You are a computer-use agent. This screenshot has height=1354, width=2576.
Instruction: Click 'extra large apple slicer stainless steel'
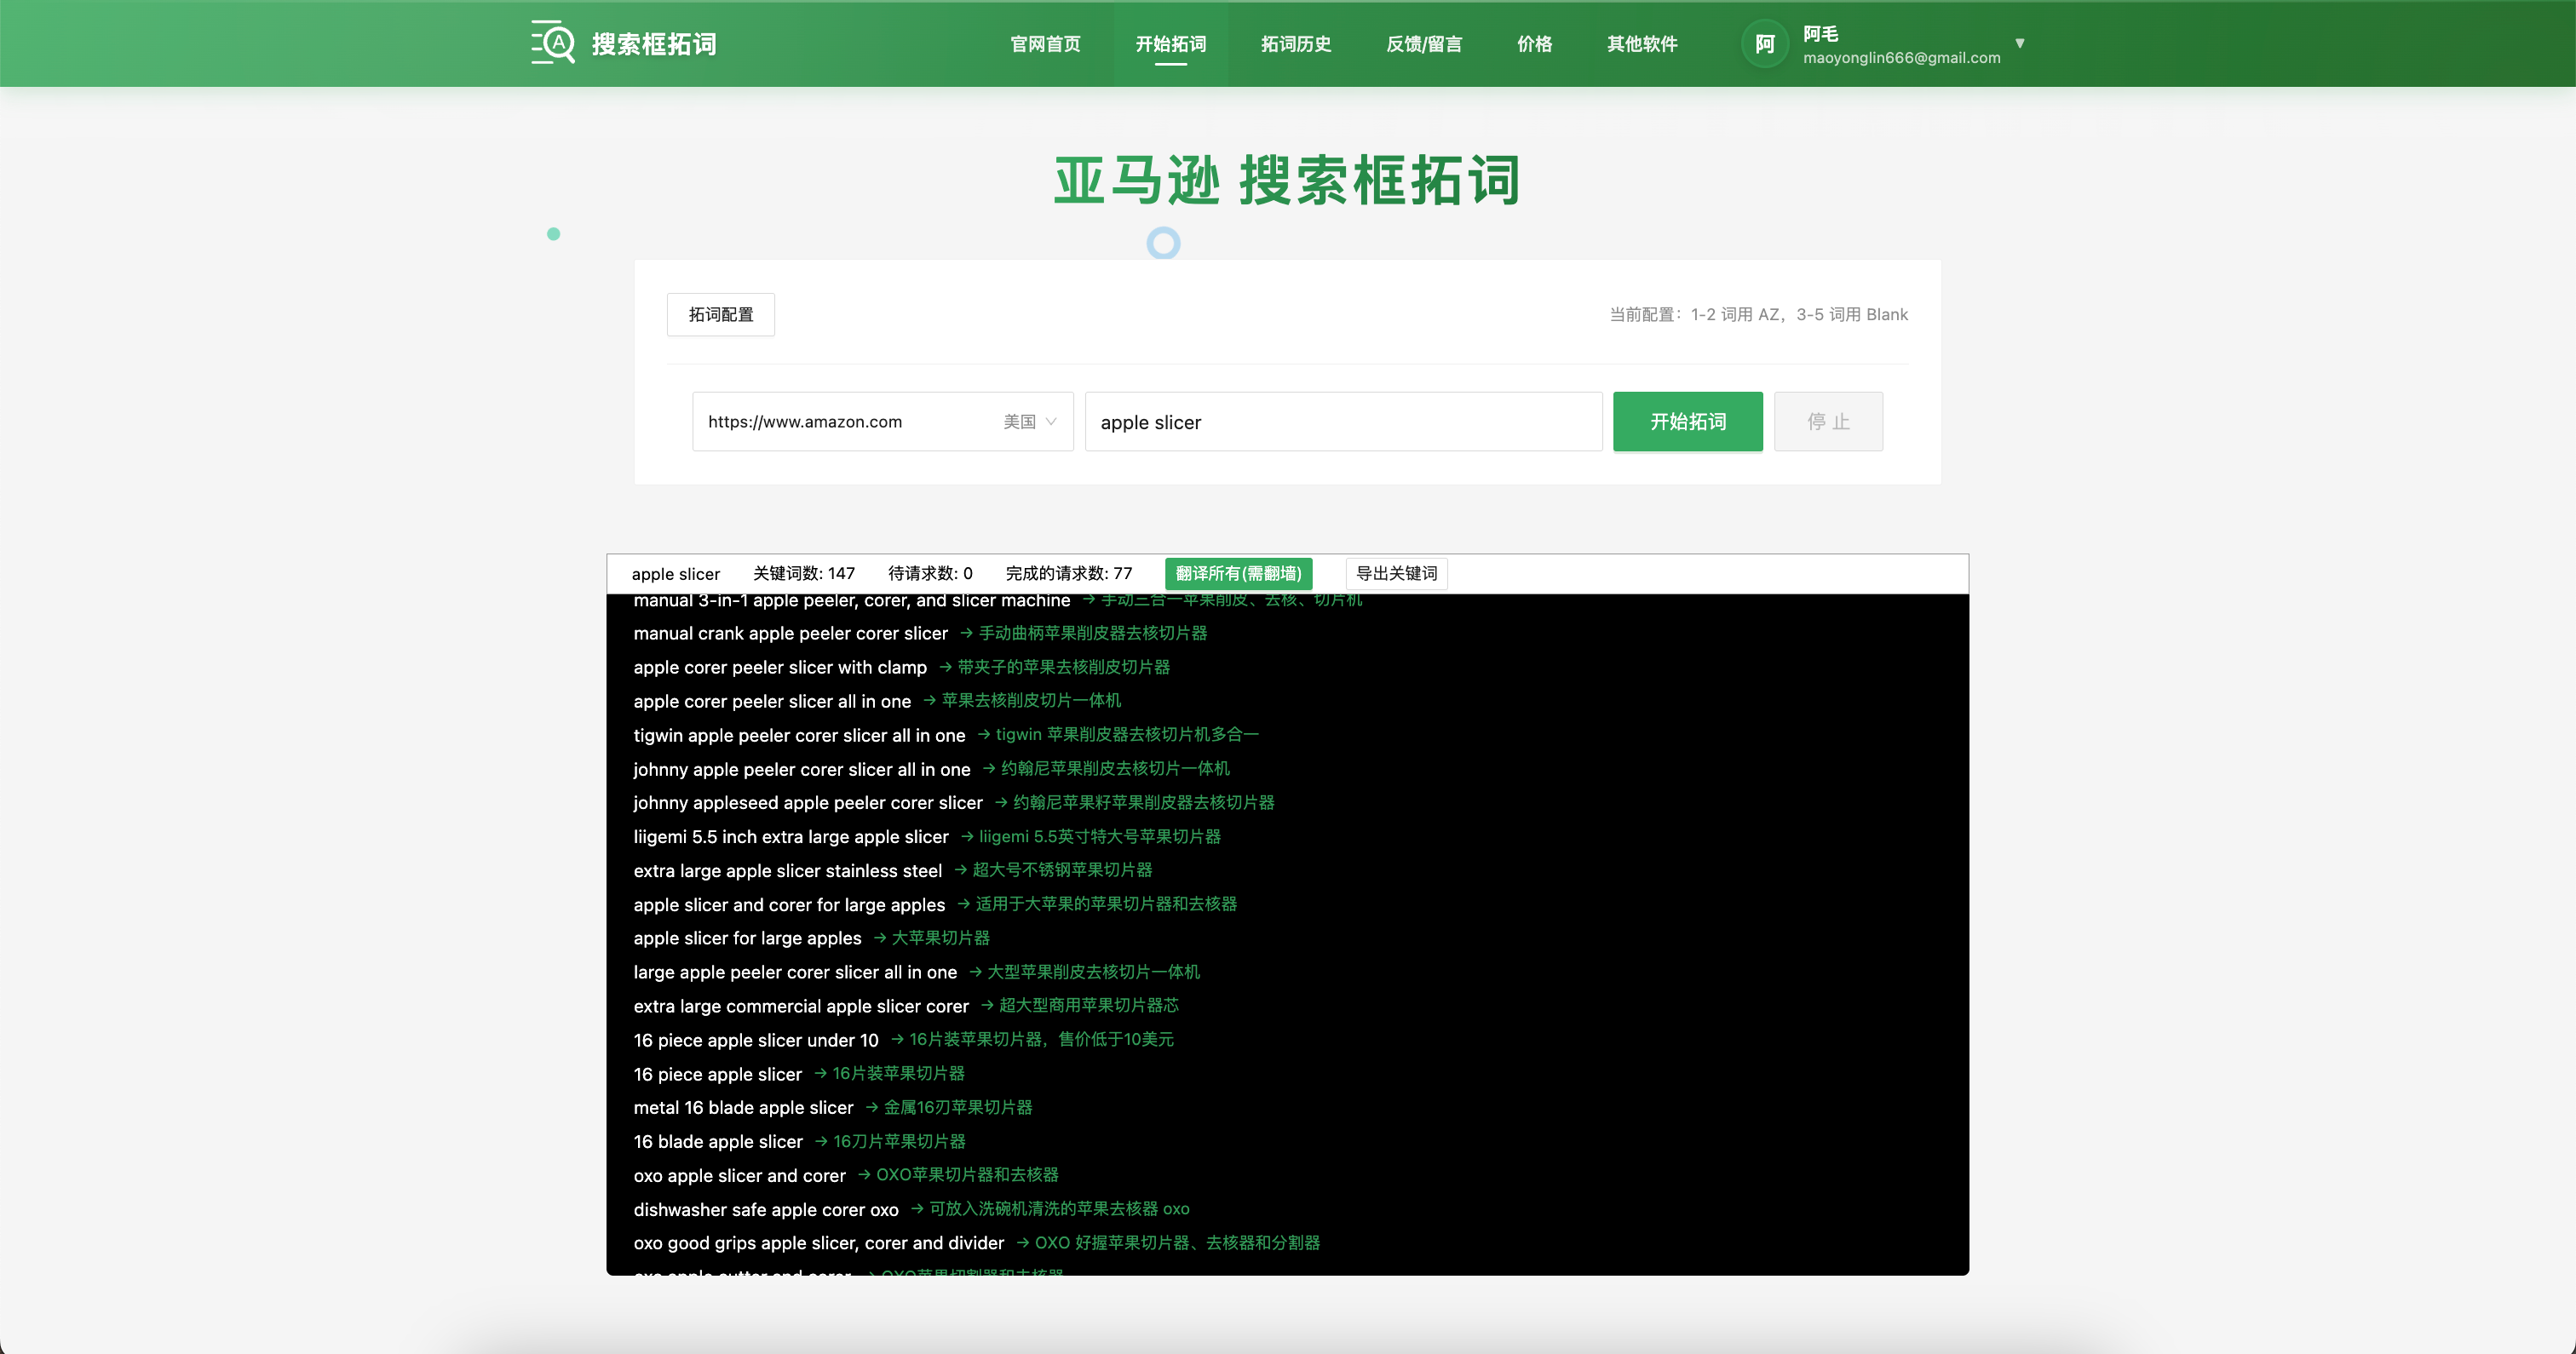pos(787,871)
